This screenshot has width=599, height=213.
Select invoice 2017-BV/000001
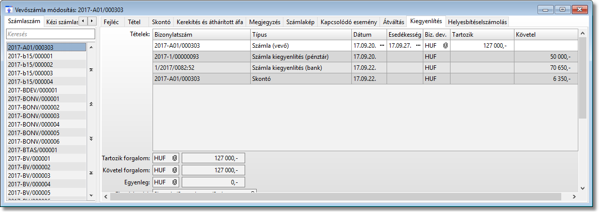(46, 159)
